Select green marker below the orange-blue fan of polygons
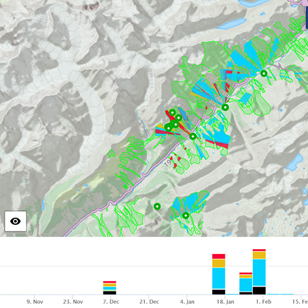 tap(225, 107)
